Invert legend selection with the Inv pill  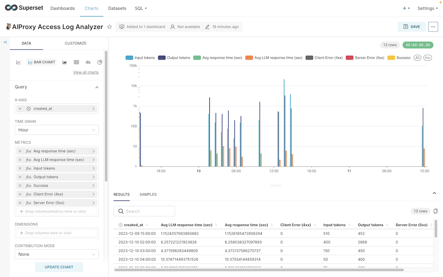(x=427, y=58)
